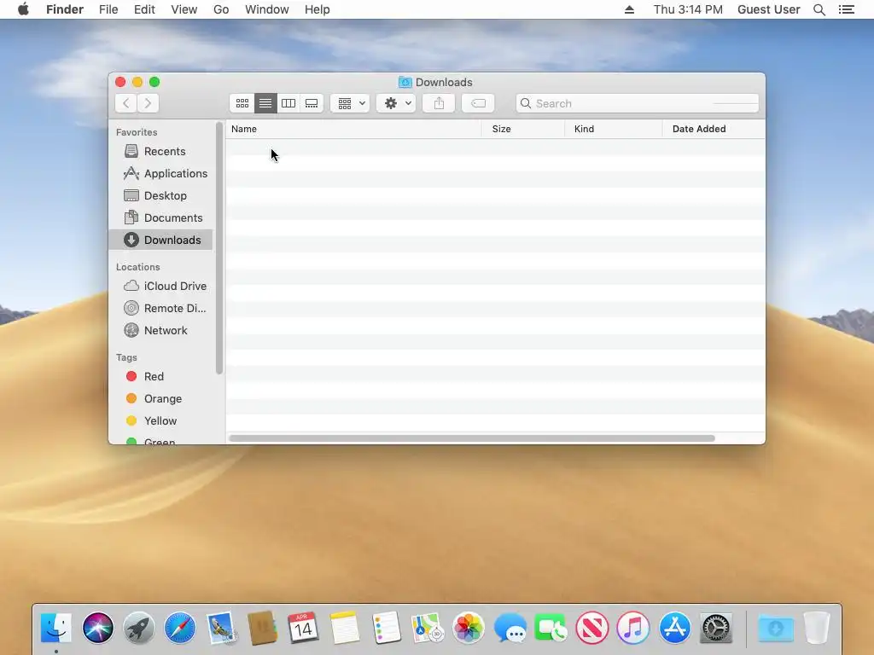This screenshot has width=874, height=655.
Task: Switch to icon view in Finder toolbar
Action: pos(242,103)
